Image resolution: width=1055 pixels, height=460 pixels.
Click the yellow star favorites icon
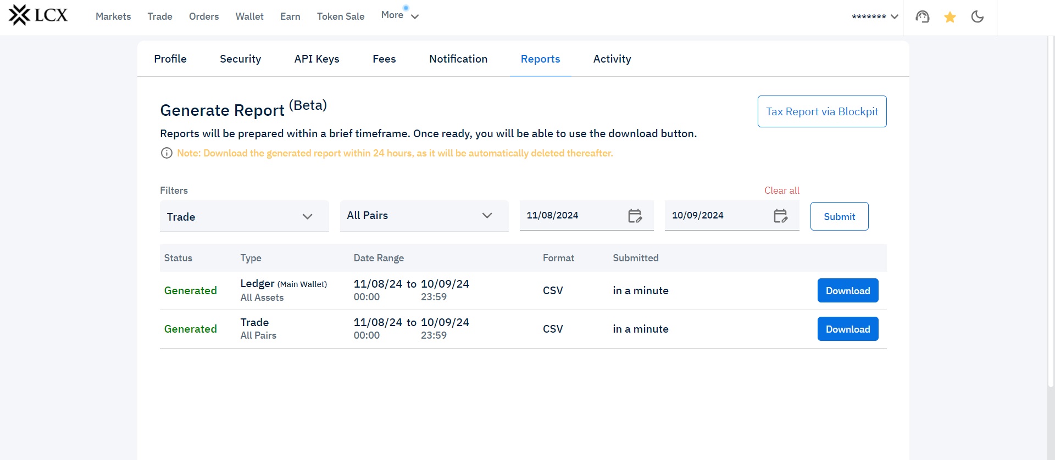pos(949,18)
